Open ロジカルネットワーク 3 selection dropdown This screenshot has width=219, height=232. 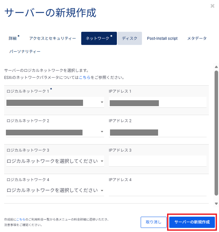55,161
